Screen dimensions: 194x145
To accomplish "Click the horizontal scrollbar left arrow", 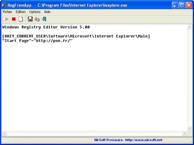I will pyautogui.click(x=4, y=133).
